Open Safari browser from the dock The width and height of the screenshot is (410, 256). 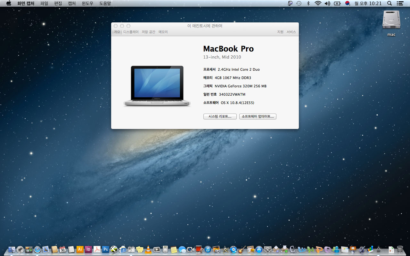[37, 249]
